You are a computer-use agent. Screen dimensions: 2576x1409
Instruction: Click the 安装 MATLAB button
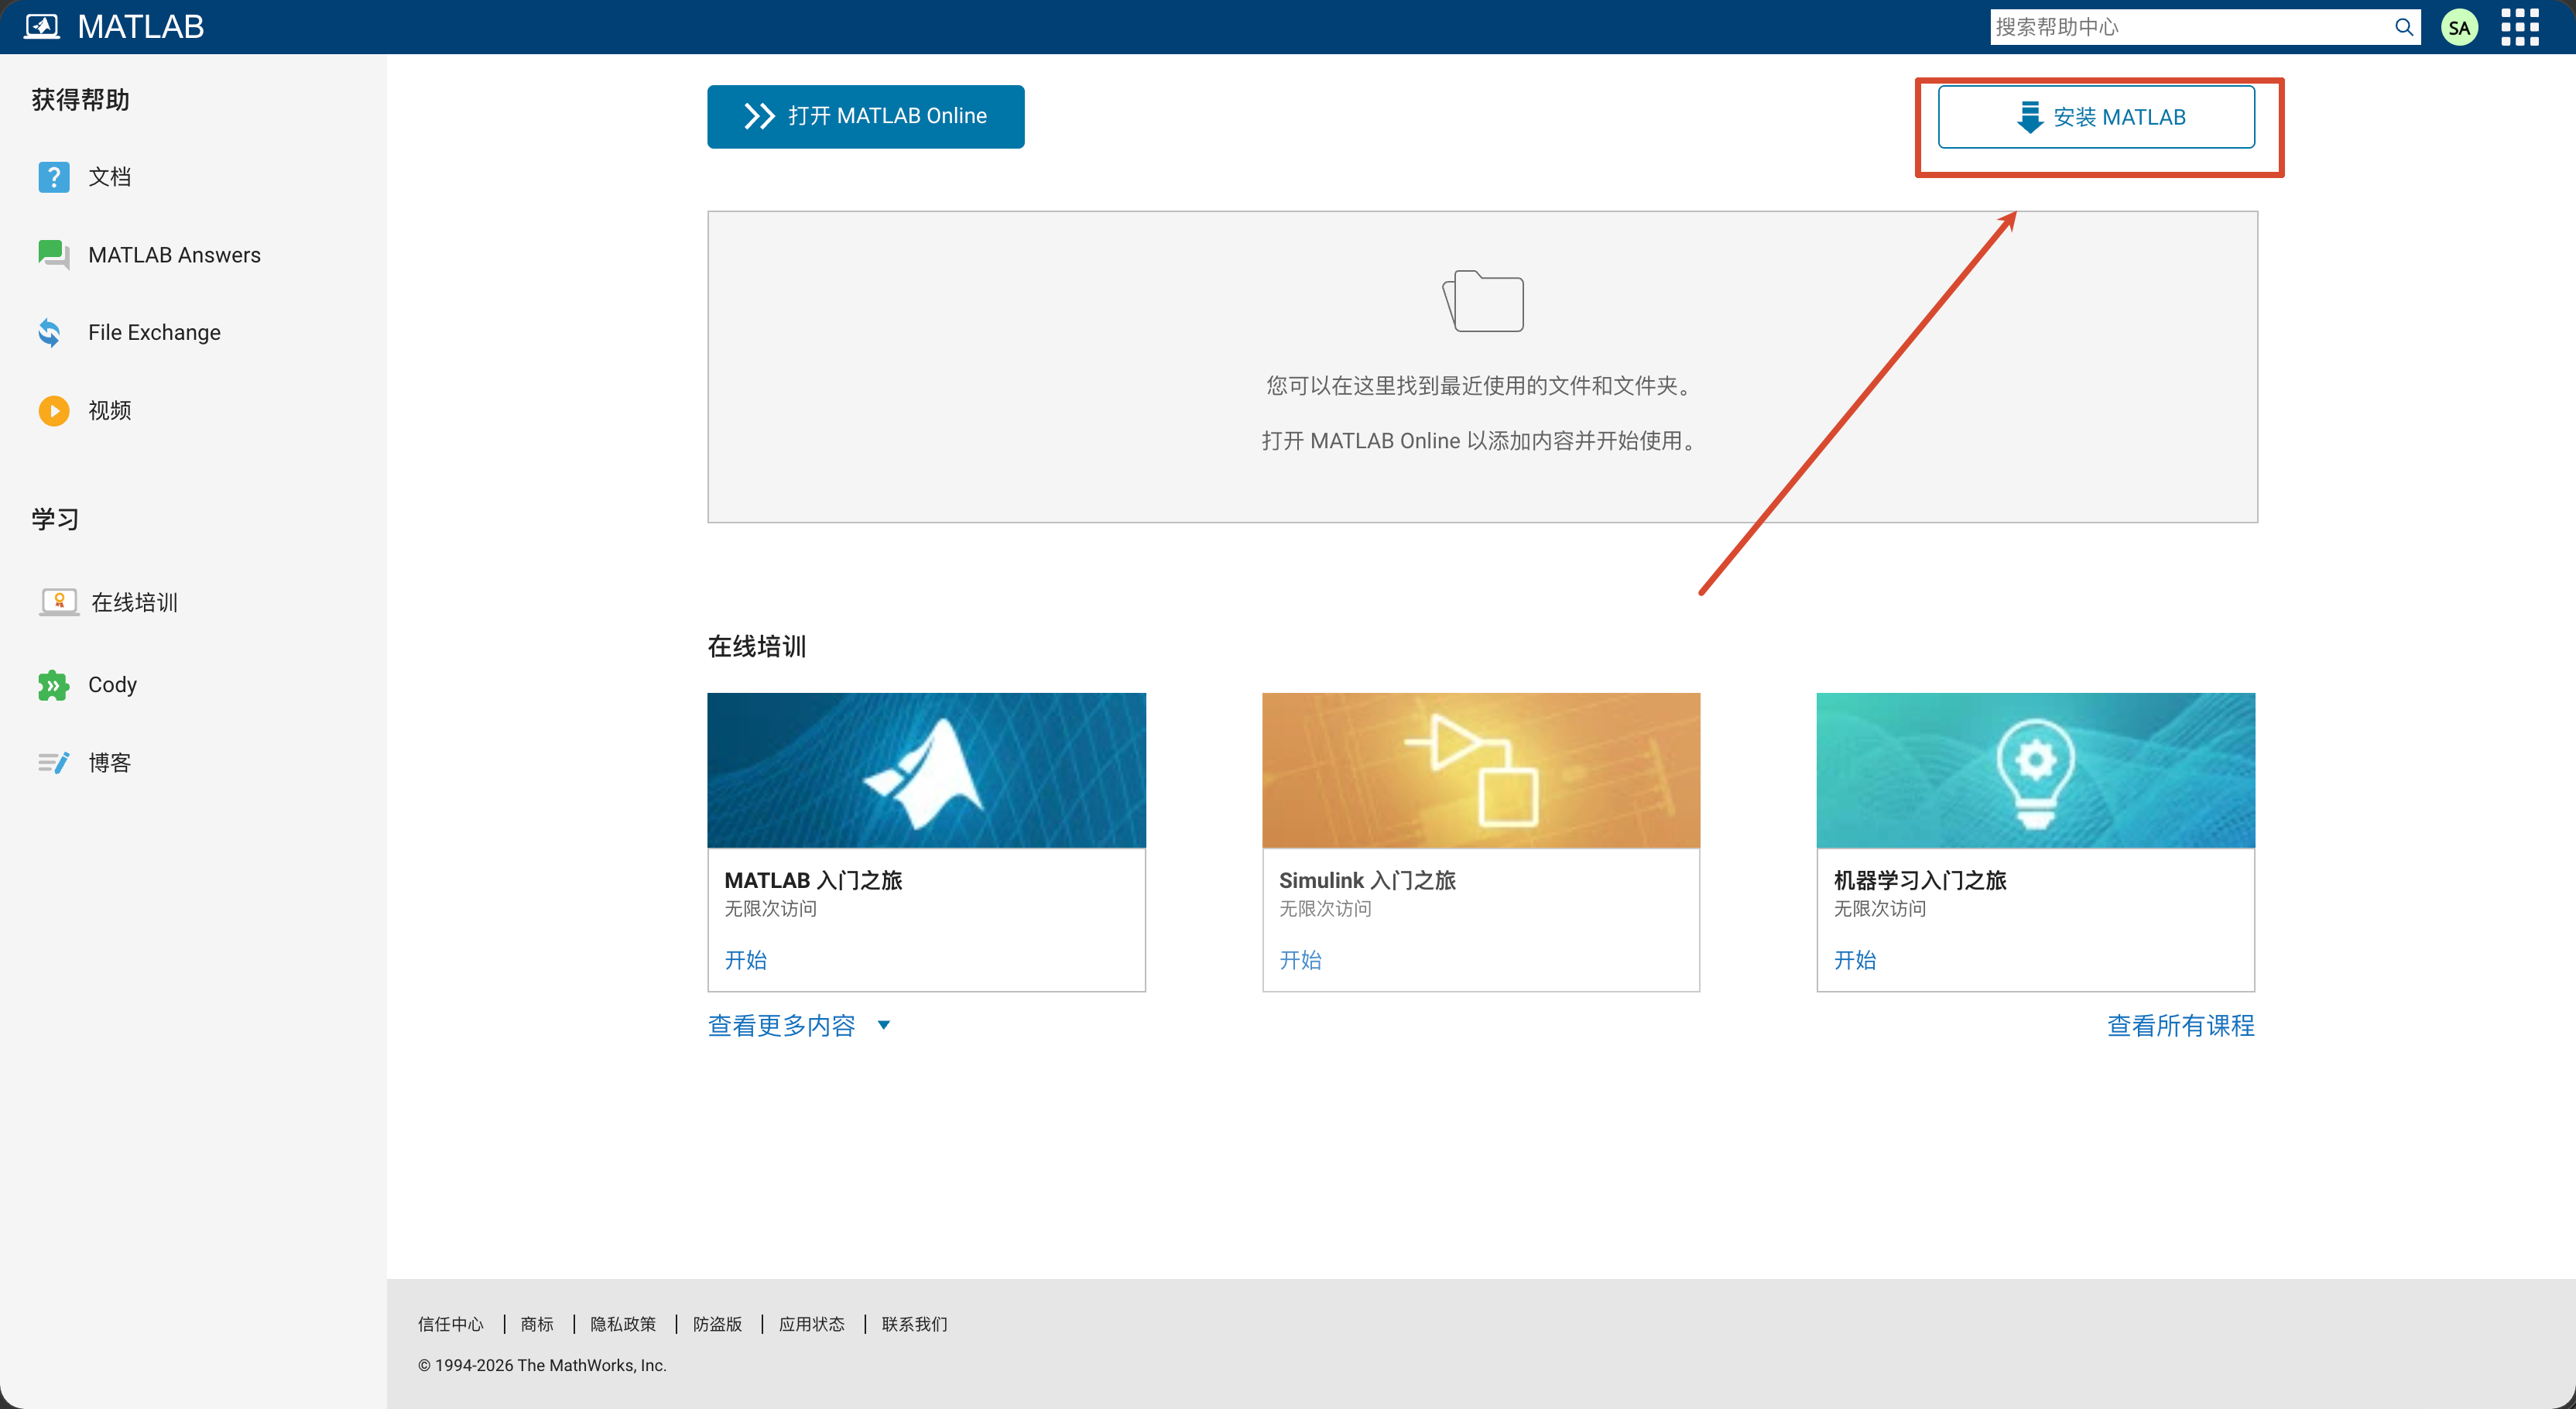point(2096,117)
